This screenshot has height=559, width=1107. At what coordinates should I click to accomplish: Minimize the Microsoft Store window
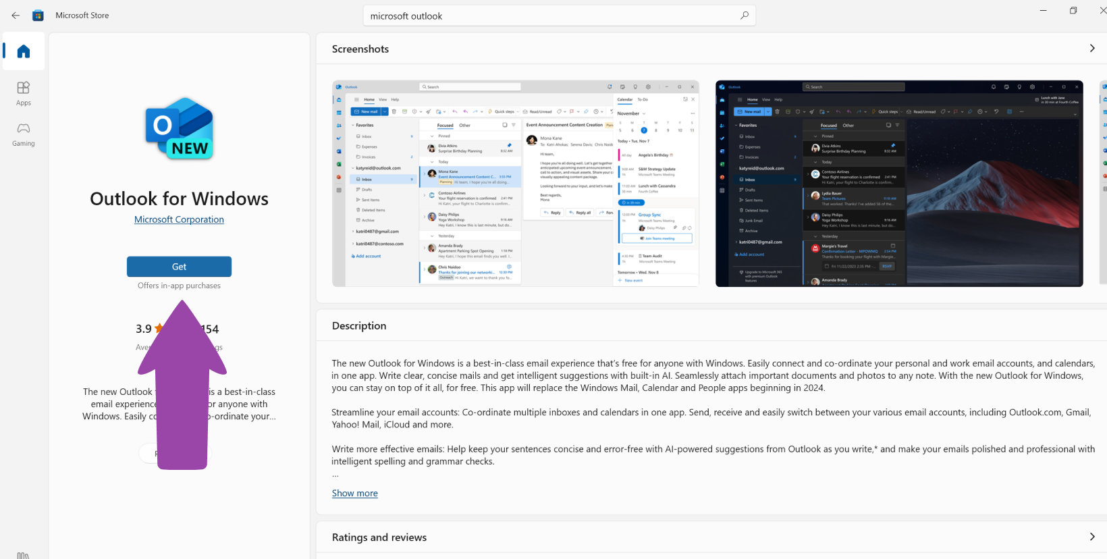click(x=1044, y=10)
